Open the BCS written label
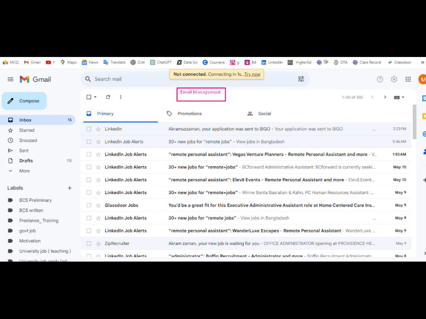This screenshot has height=319, width=426. (x=31, y=211)
